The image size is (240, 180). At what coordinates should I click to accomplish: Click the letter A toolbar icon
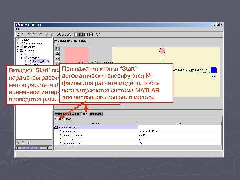coord(91,34)
